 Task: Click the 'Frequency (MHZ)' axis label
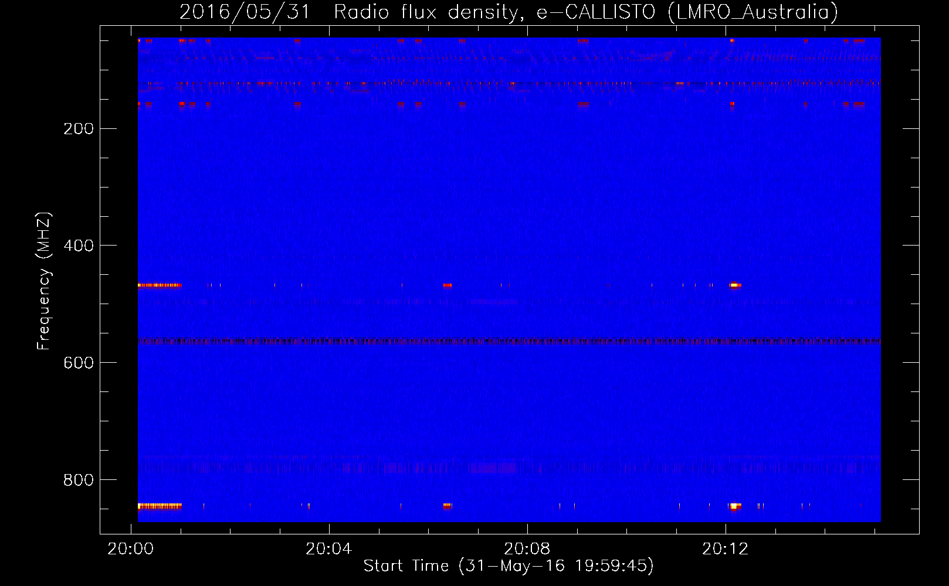pos(44,281)
